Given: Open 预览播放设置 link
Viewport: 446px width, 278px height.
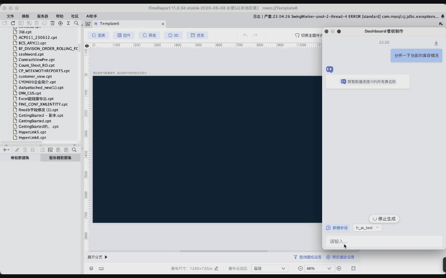Looking at the screenshot, I should click(340, 257).
